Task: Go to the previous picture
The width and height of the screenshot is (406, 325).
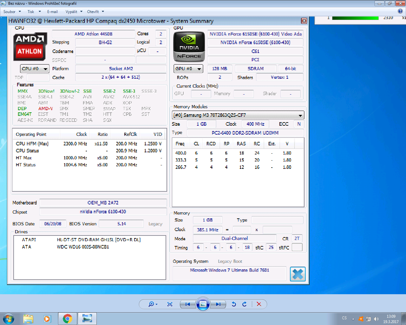Action: 188,304
